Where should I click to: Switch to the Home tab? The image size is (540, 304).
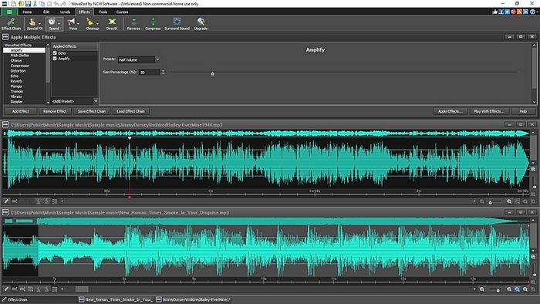point(27,12)
